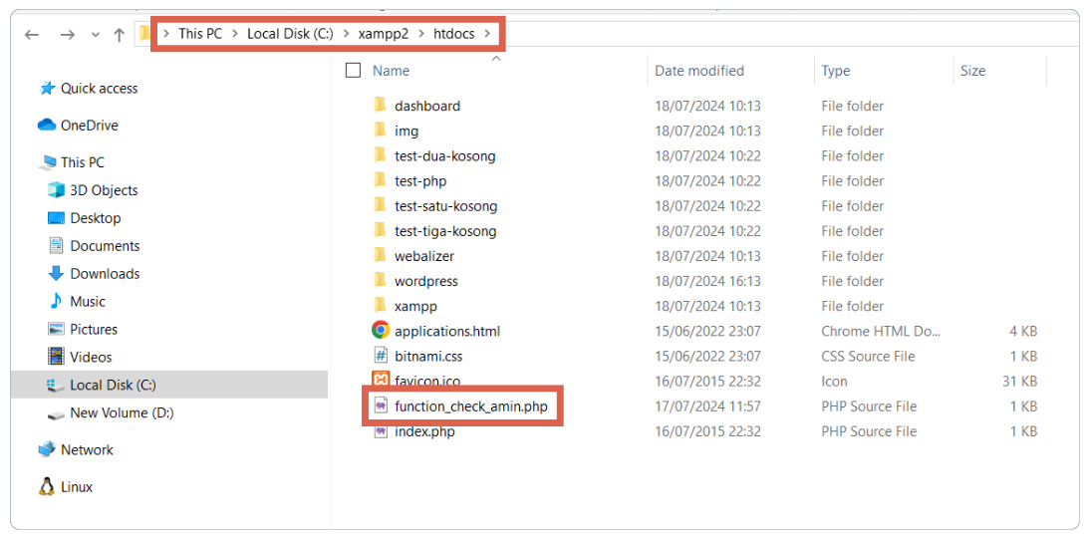Click the OneDrive cloud icon

click(47, 126)
